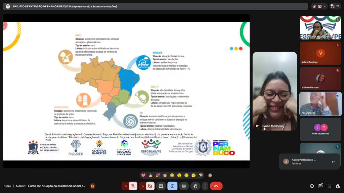Open the chat panel
The height and width of the screenshot is (193, 344).
[x=320, y=186]
